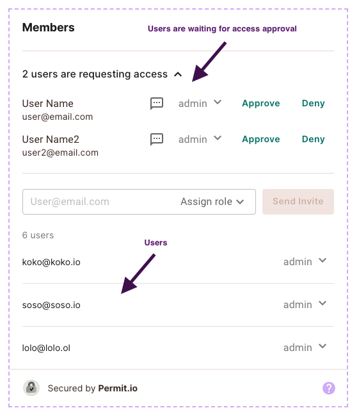Change role for soso@soso.io
The image size is (359, 417).
click(x=305, y=304)
